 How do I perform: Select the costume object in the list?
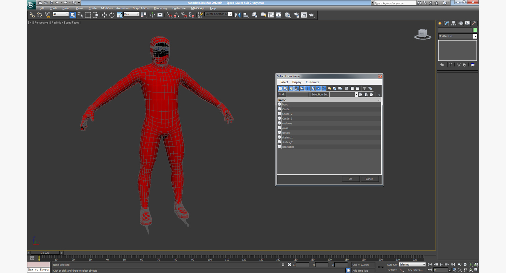[287, 123]
